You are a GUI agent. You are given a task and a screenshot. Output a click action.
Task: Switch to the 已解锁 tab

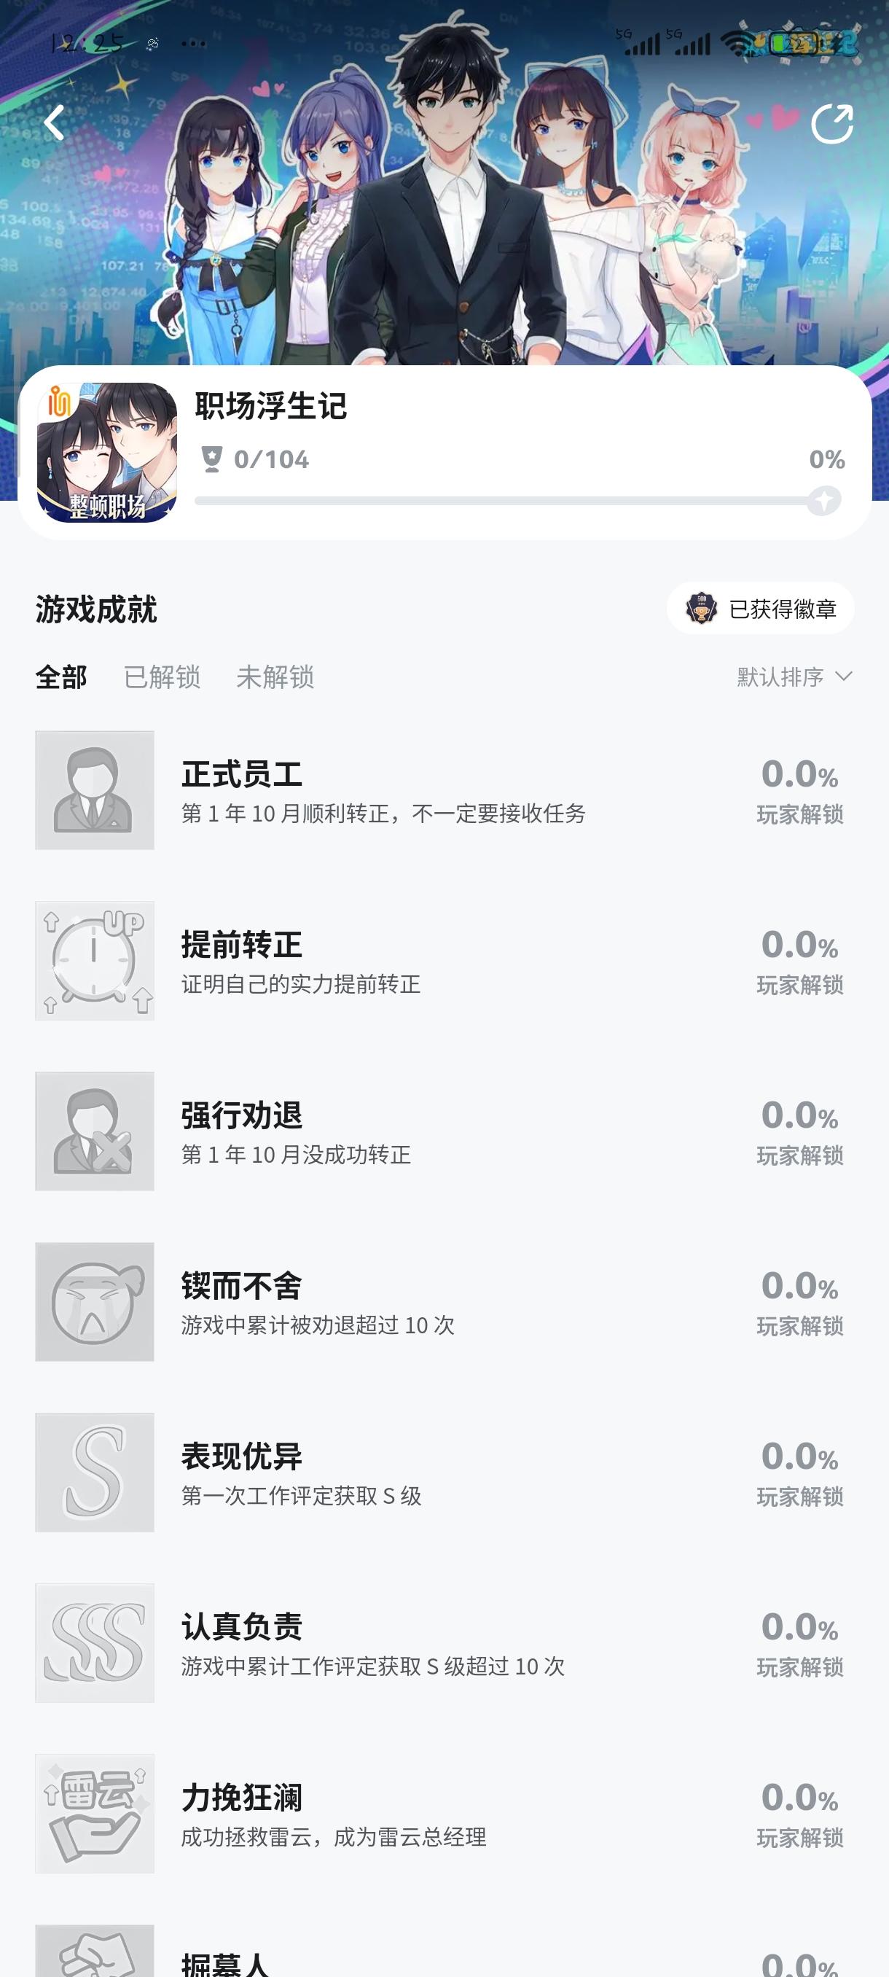(162, 677)
